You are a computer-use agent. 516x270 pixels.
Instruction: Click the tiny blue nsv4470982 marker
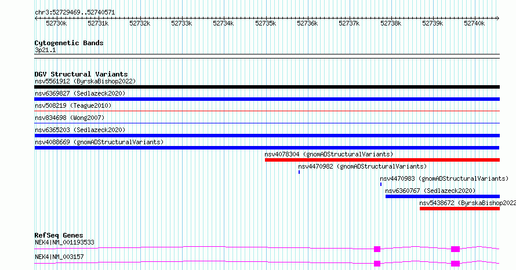coord(299,172)
